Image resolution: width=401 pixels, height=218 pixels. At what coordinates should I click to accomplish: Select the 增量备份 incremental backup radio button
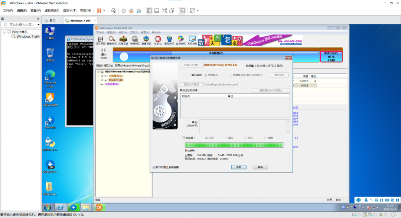coord(231,75)
